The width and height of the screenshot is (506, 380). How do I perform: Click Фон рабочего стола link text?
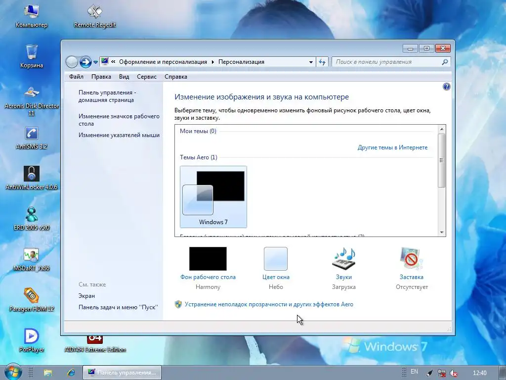[x=208, y=277]
